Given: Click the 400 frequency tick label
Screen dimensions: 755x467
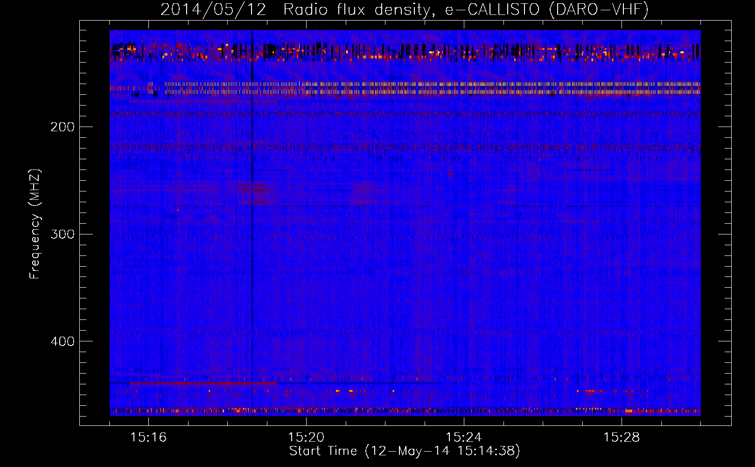Looking at the screenshot, I should [x=63, y=341].
